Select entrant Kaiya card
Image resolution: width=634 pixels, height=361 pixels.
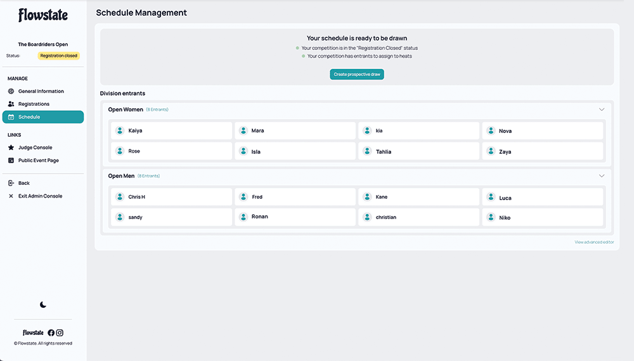(x=171, y=130)
